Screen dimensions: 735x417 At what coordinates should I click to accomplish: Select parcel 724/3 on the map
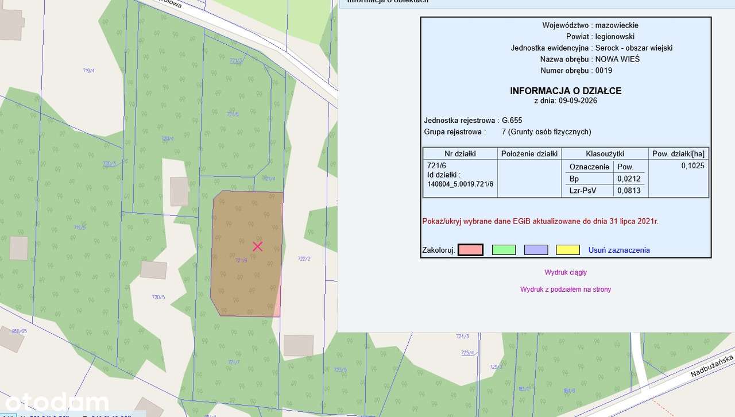tap(462, 336)
